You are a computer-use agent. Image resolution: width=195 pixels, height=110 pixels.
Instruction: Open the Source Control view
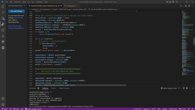pyautogui.click(x=3, y=18)
